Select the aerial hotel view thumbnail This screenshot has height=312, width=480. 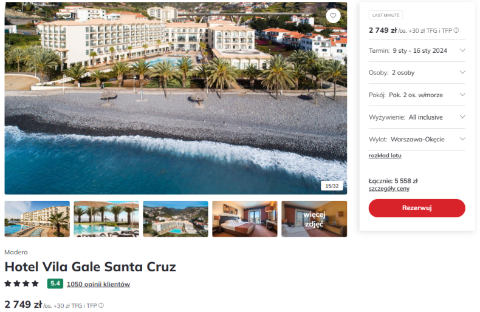(x=176, y=219)
